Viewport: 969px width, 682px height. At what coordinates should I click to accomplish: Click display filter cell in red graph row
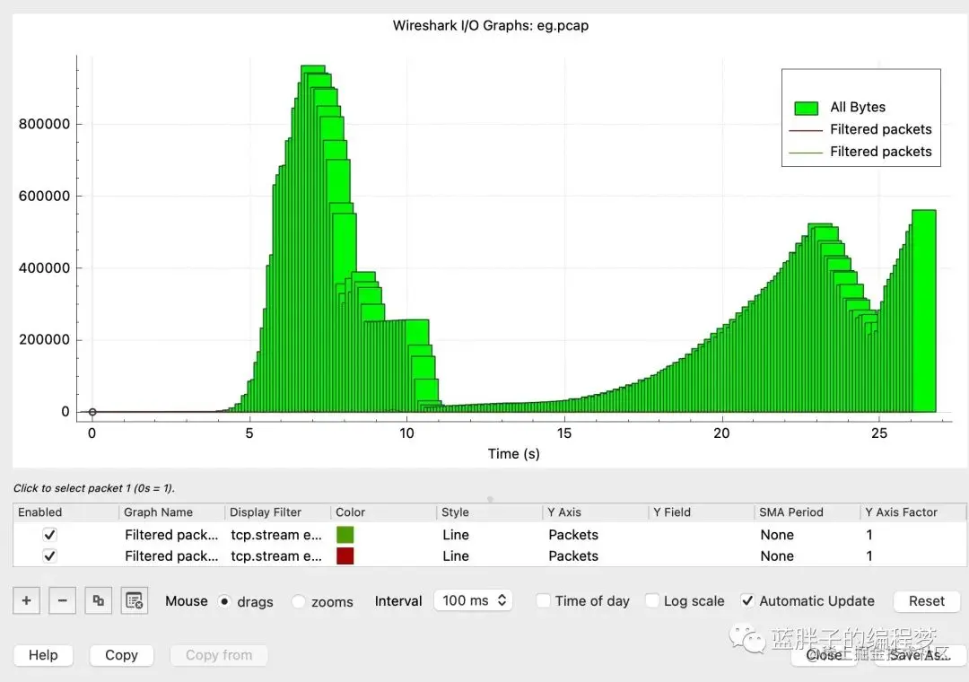(278, 555)
